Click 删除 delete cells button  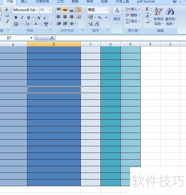(x=133, y=15)
